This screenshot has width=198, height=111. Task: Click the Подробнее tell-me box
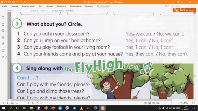pyautogui.click(x=103, y=6)
